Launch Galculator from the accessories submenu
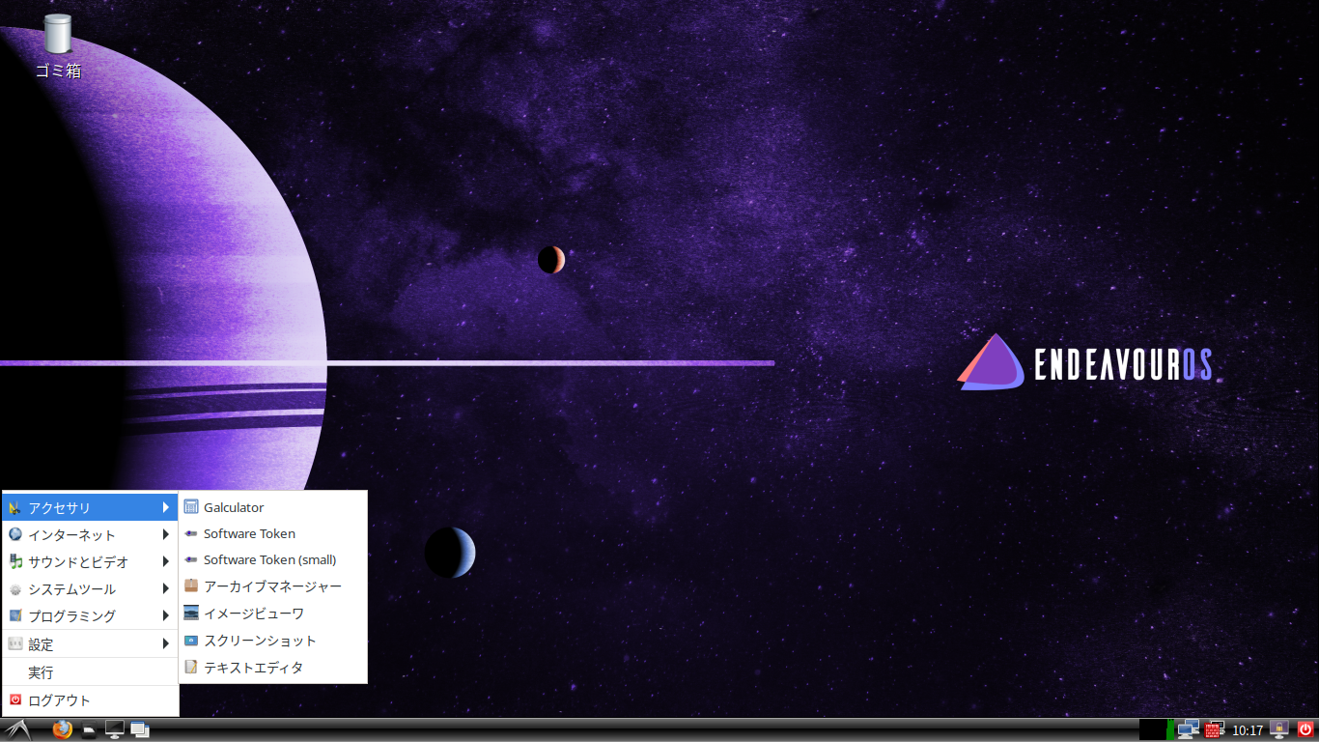This screenshot has width=1319, height=742. click(272, 507)
